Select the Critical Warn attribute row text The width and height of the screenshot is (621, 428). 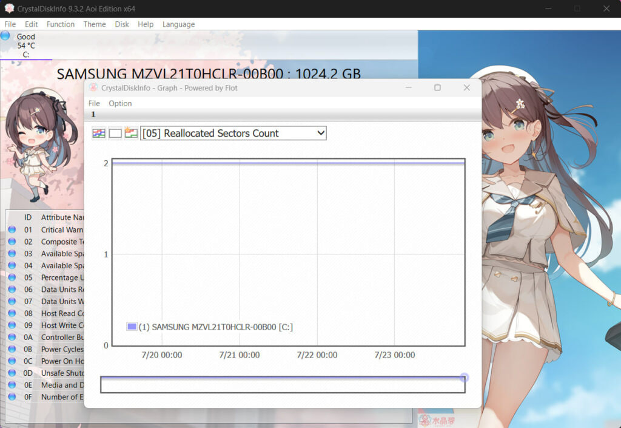coord(62,230)
